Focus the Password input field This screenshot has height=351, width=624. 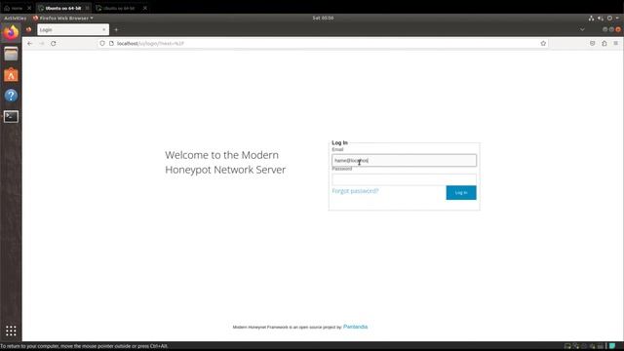(404, 179)
